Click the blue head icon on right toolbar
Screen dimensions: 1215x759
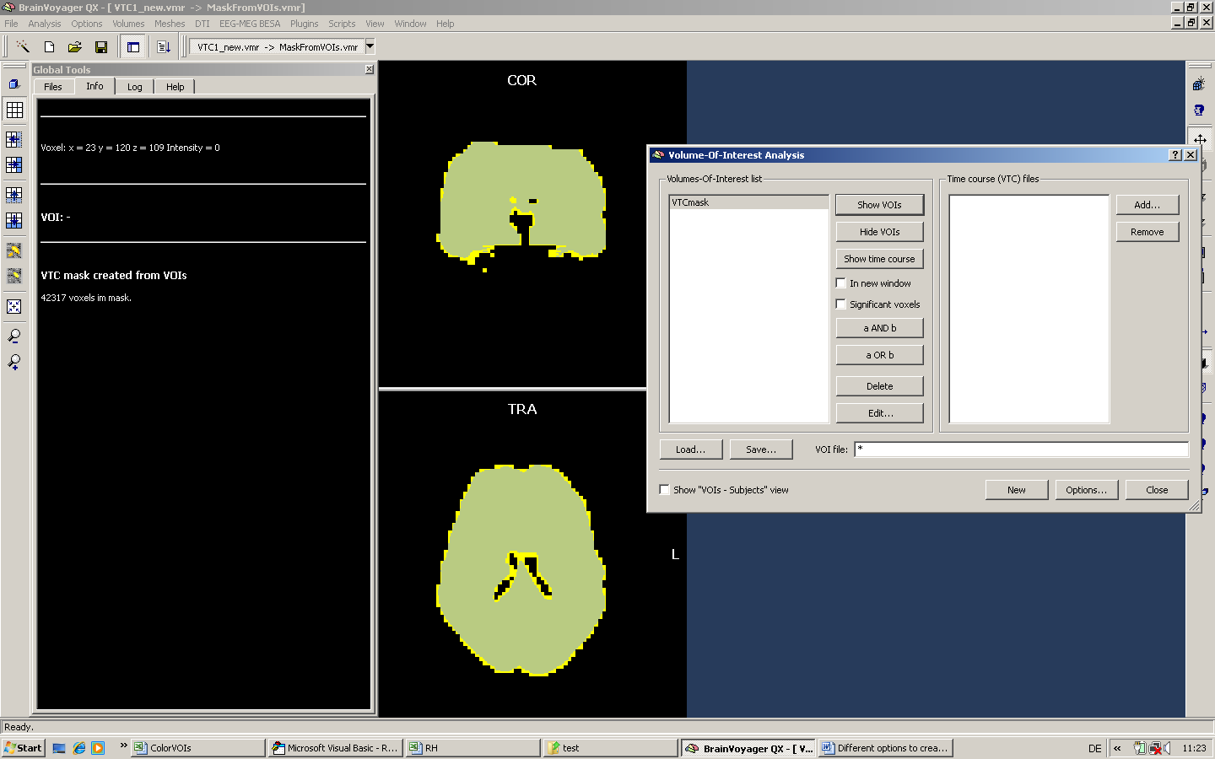(1199, 110)
